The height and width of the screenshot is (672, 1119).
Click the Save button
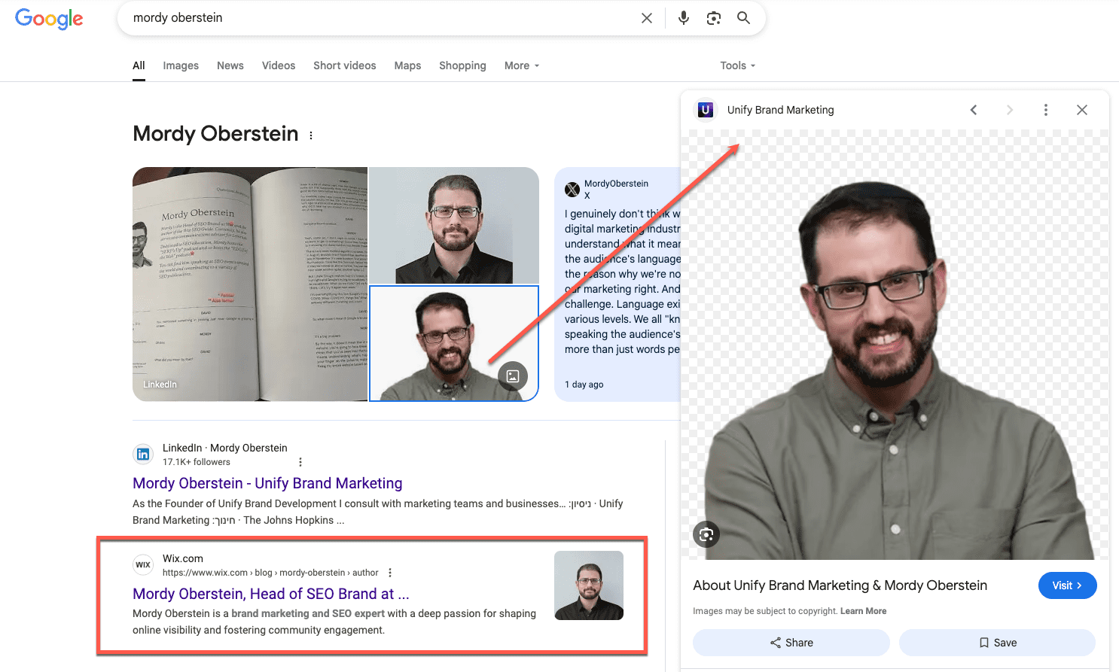click(x=997, y=643)
